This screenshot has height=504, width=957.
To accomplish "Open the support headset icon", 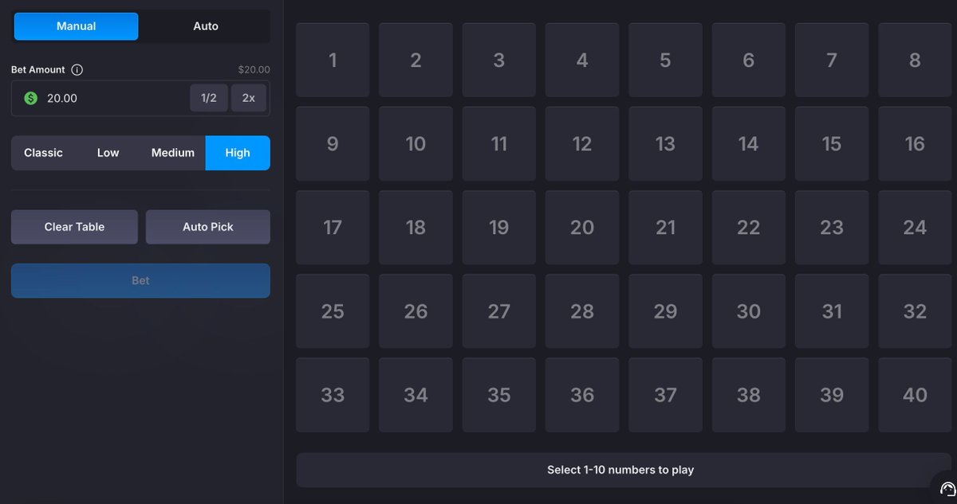I will pos(948,489).
